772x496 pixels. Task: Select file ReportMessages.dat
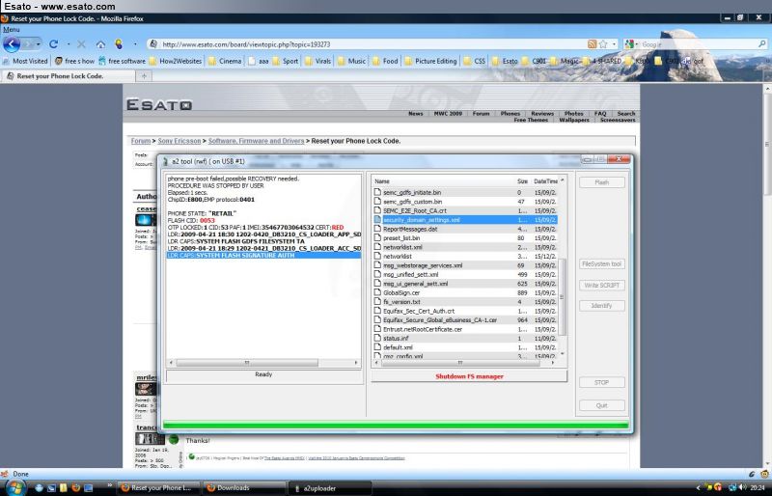coord(465,229)
